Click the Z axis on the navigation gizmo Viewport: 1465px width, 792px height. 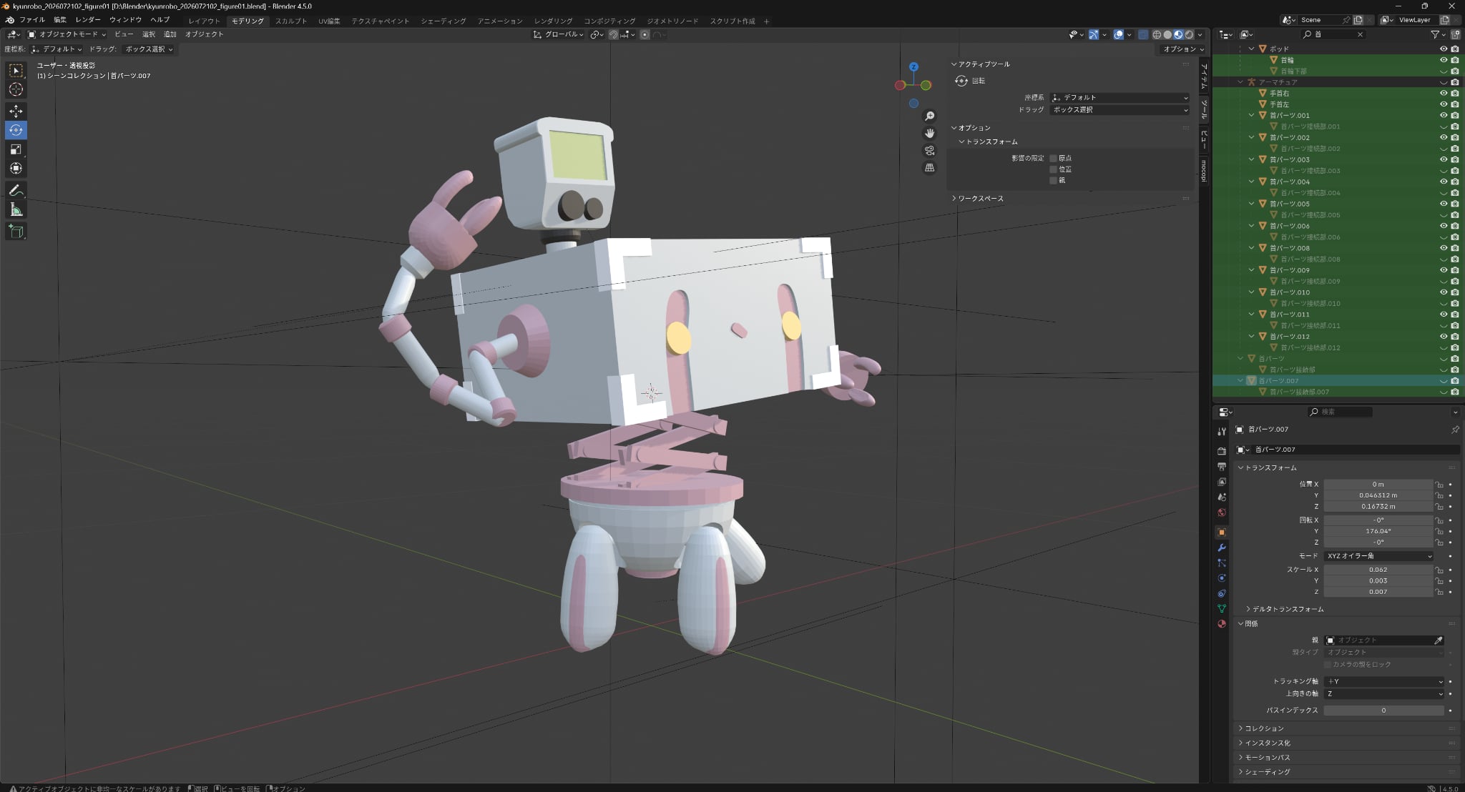(x=913, y=66)
